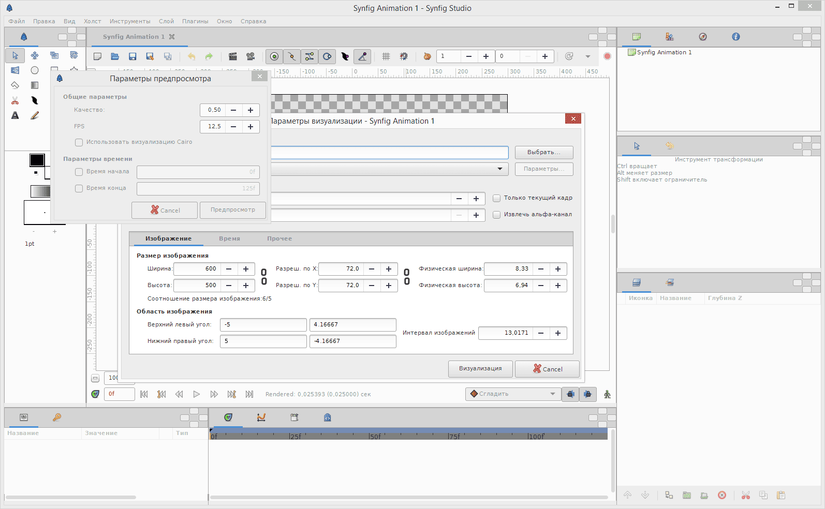Select the Scale tool in toolbox
The width and height of the screenshot is (825, 509).
pos(54,55)
